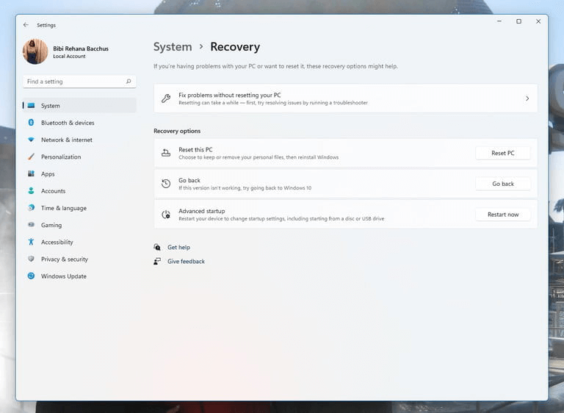Open the Get help link

[178, 248]
